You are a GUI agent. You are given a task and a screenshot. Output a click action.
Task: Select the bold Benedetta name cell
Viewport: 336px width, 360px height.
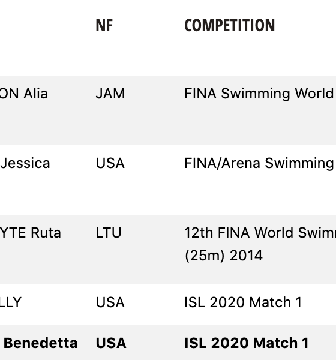tap(40, 343)
